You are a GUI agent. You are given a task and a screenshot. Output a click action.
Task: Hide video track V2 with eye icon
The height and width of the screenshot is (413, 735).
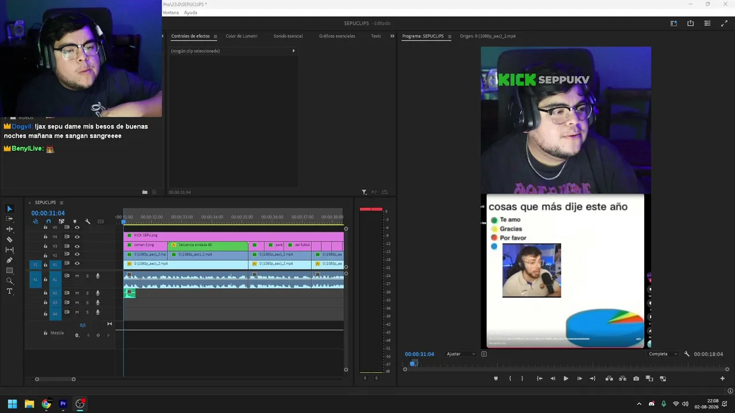point(77,255)
